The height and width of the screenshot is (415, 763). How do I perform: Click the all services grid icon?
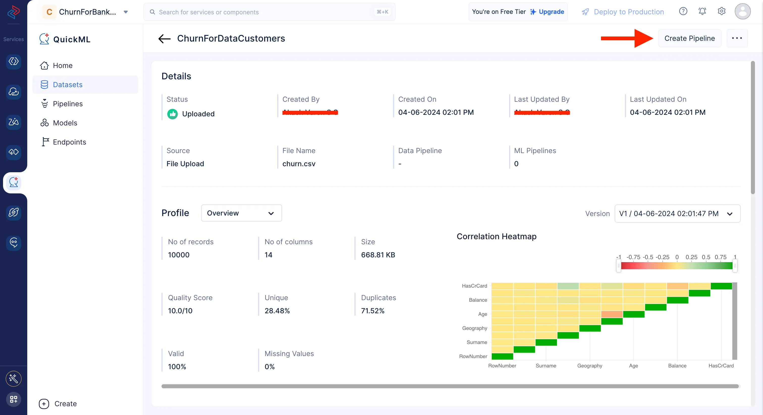click(x=14, y=399)
